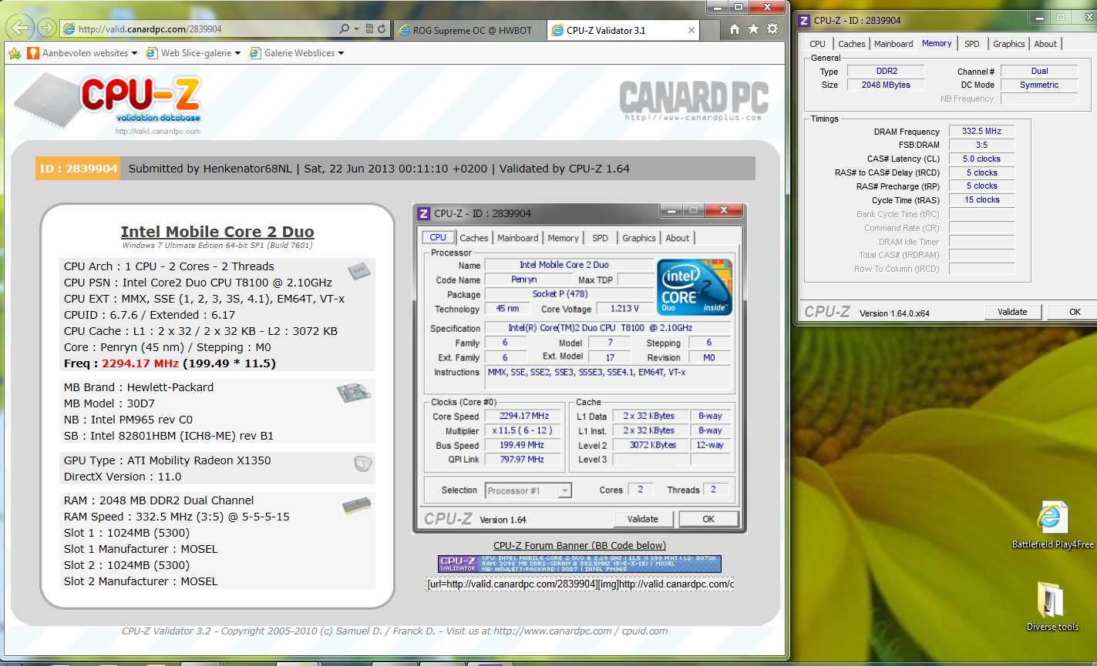Viewport: 1097px width, 666px height.
Task: Select the BB code text field below the banner
Action: pyautogui.click(x=580, y=584)
